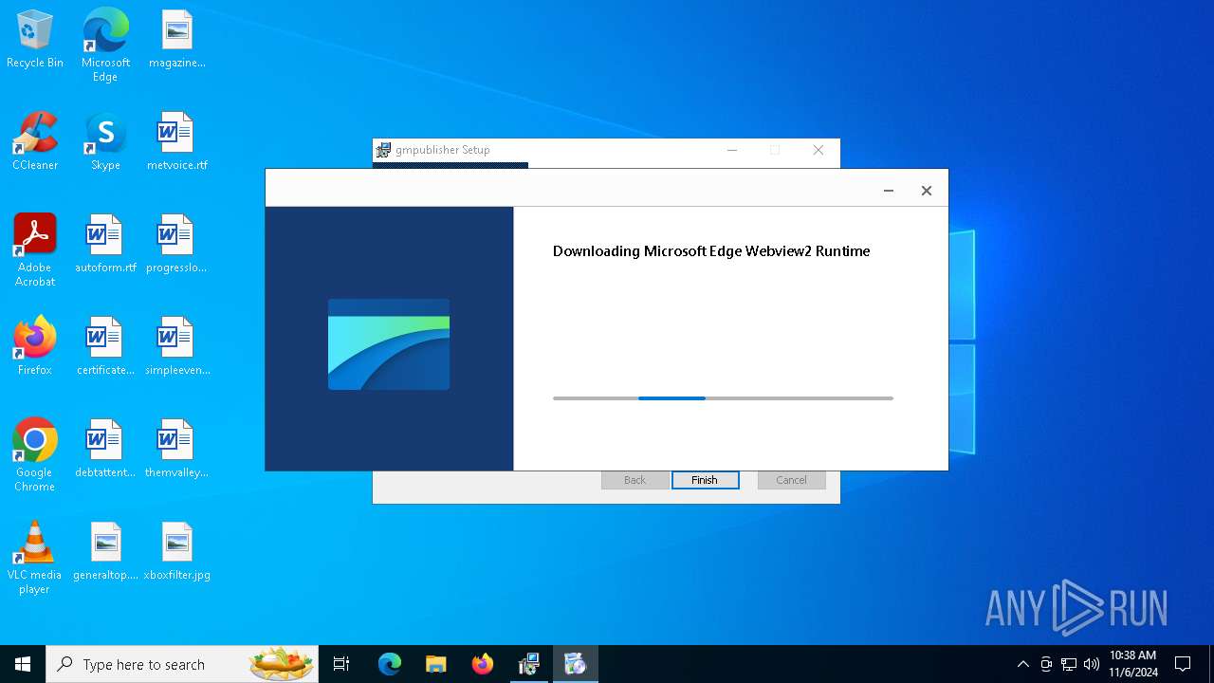Switch to the installer taskbar item
Viewport: 1214px width, 683px height.
pyautogui.click(x=528, y=664)
